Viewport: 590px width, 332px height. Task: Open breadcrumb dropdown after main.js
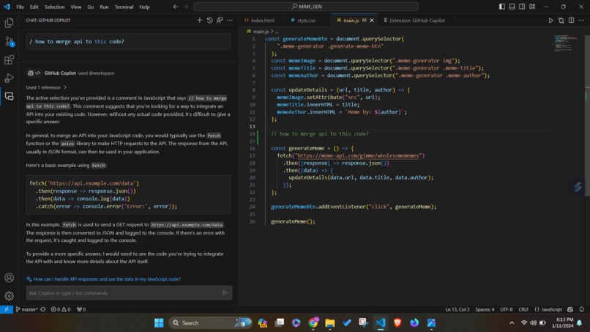(277, 32)
